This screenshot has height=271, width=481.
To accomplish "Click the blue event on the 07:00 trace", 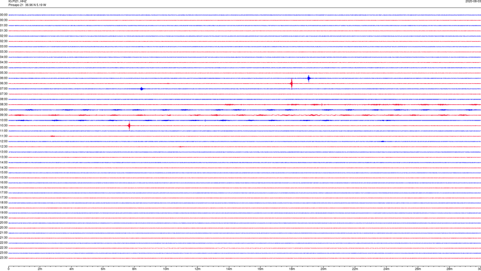I will click(141, 89).
